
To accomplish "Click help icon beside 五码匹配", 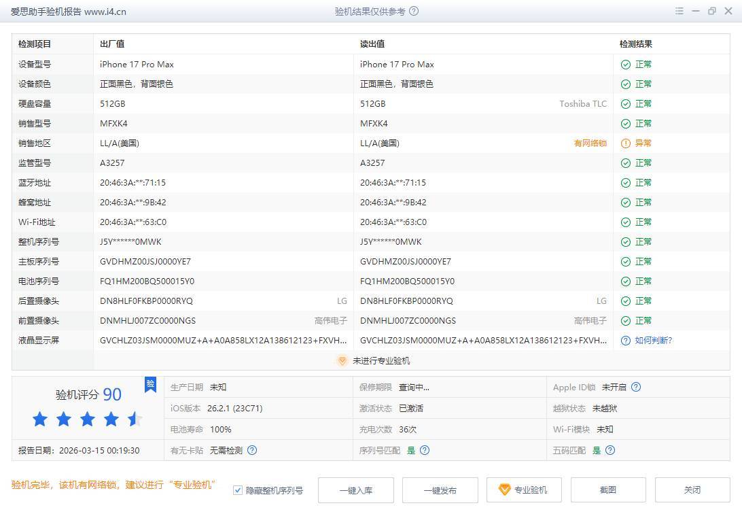I will coord(610,450).
